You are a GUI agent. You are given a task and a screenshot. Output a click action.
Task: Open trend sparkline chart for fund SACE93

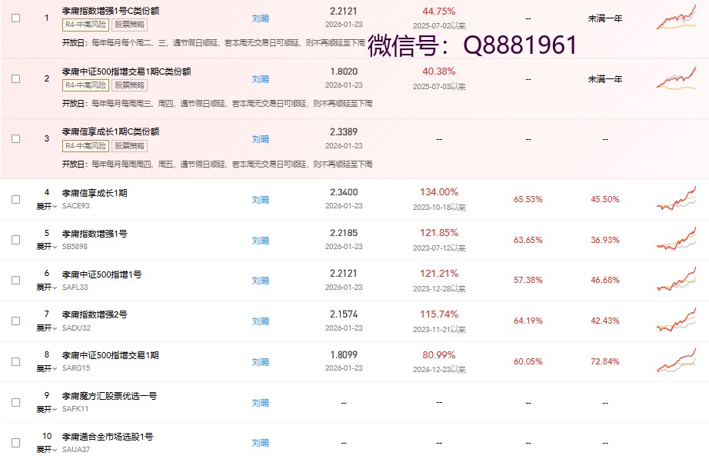[x=676, y=199]
